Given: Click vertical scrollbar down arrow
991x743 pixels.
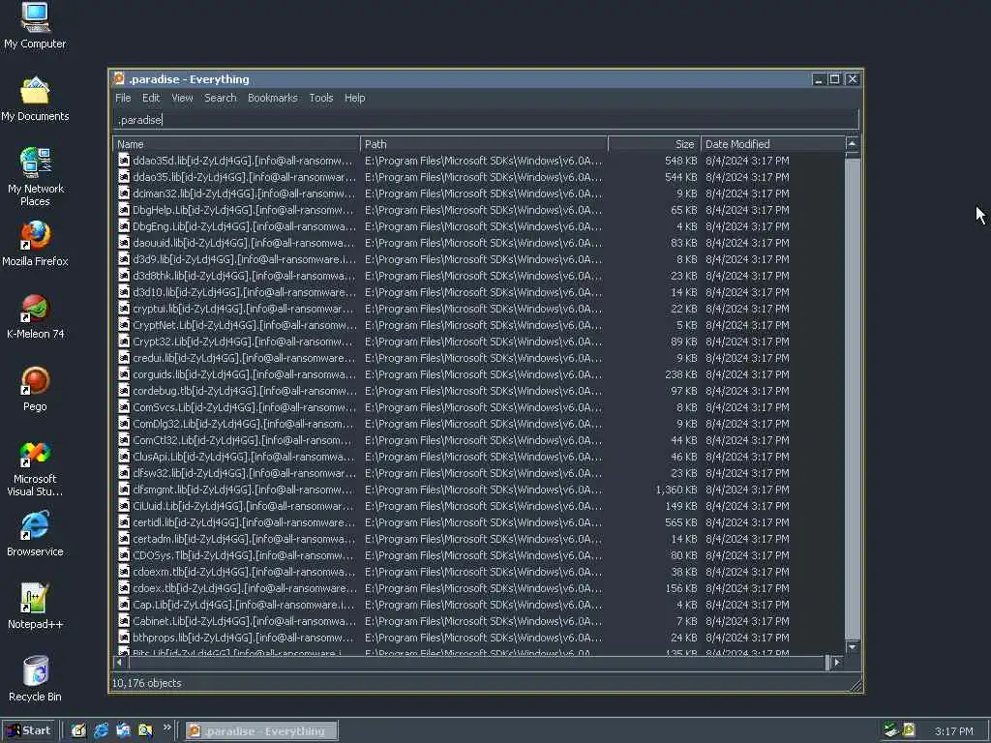Looking at the screenshot, I should 852,646.
